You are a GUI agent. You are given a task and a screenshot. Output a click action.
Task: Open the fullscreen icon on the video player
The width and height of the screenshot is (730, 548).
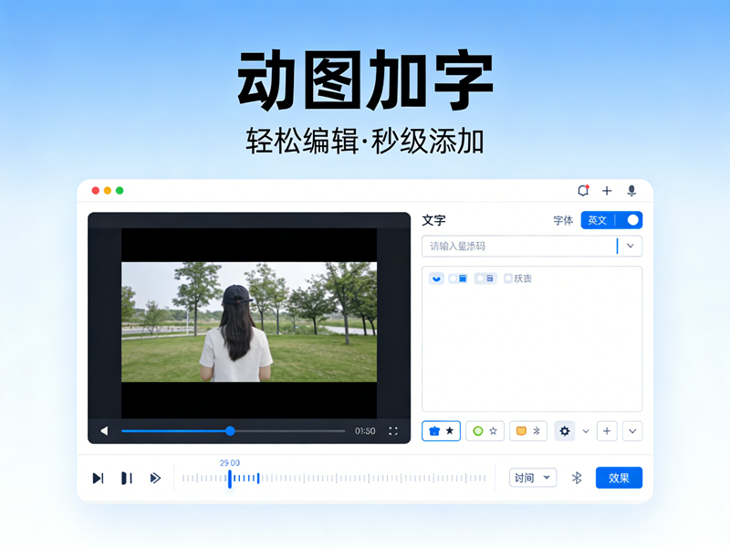click(394, 429)
